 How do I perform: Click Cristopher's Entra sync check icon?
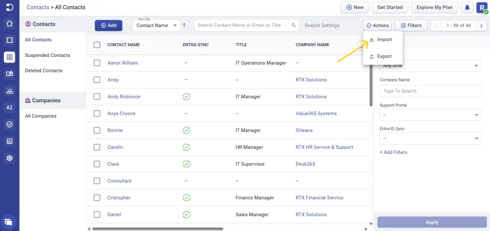tap(186, 198)
